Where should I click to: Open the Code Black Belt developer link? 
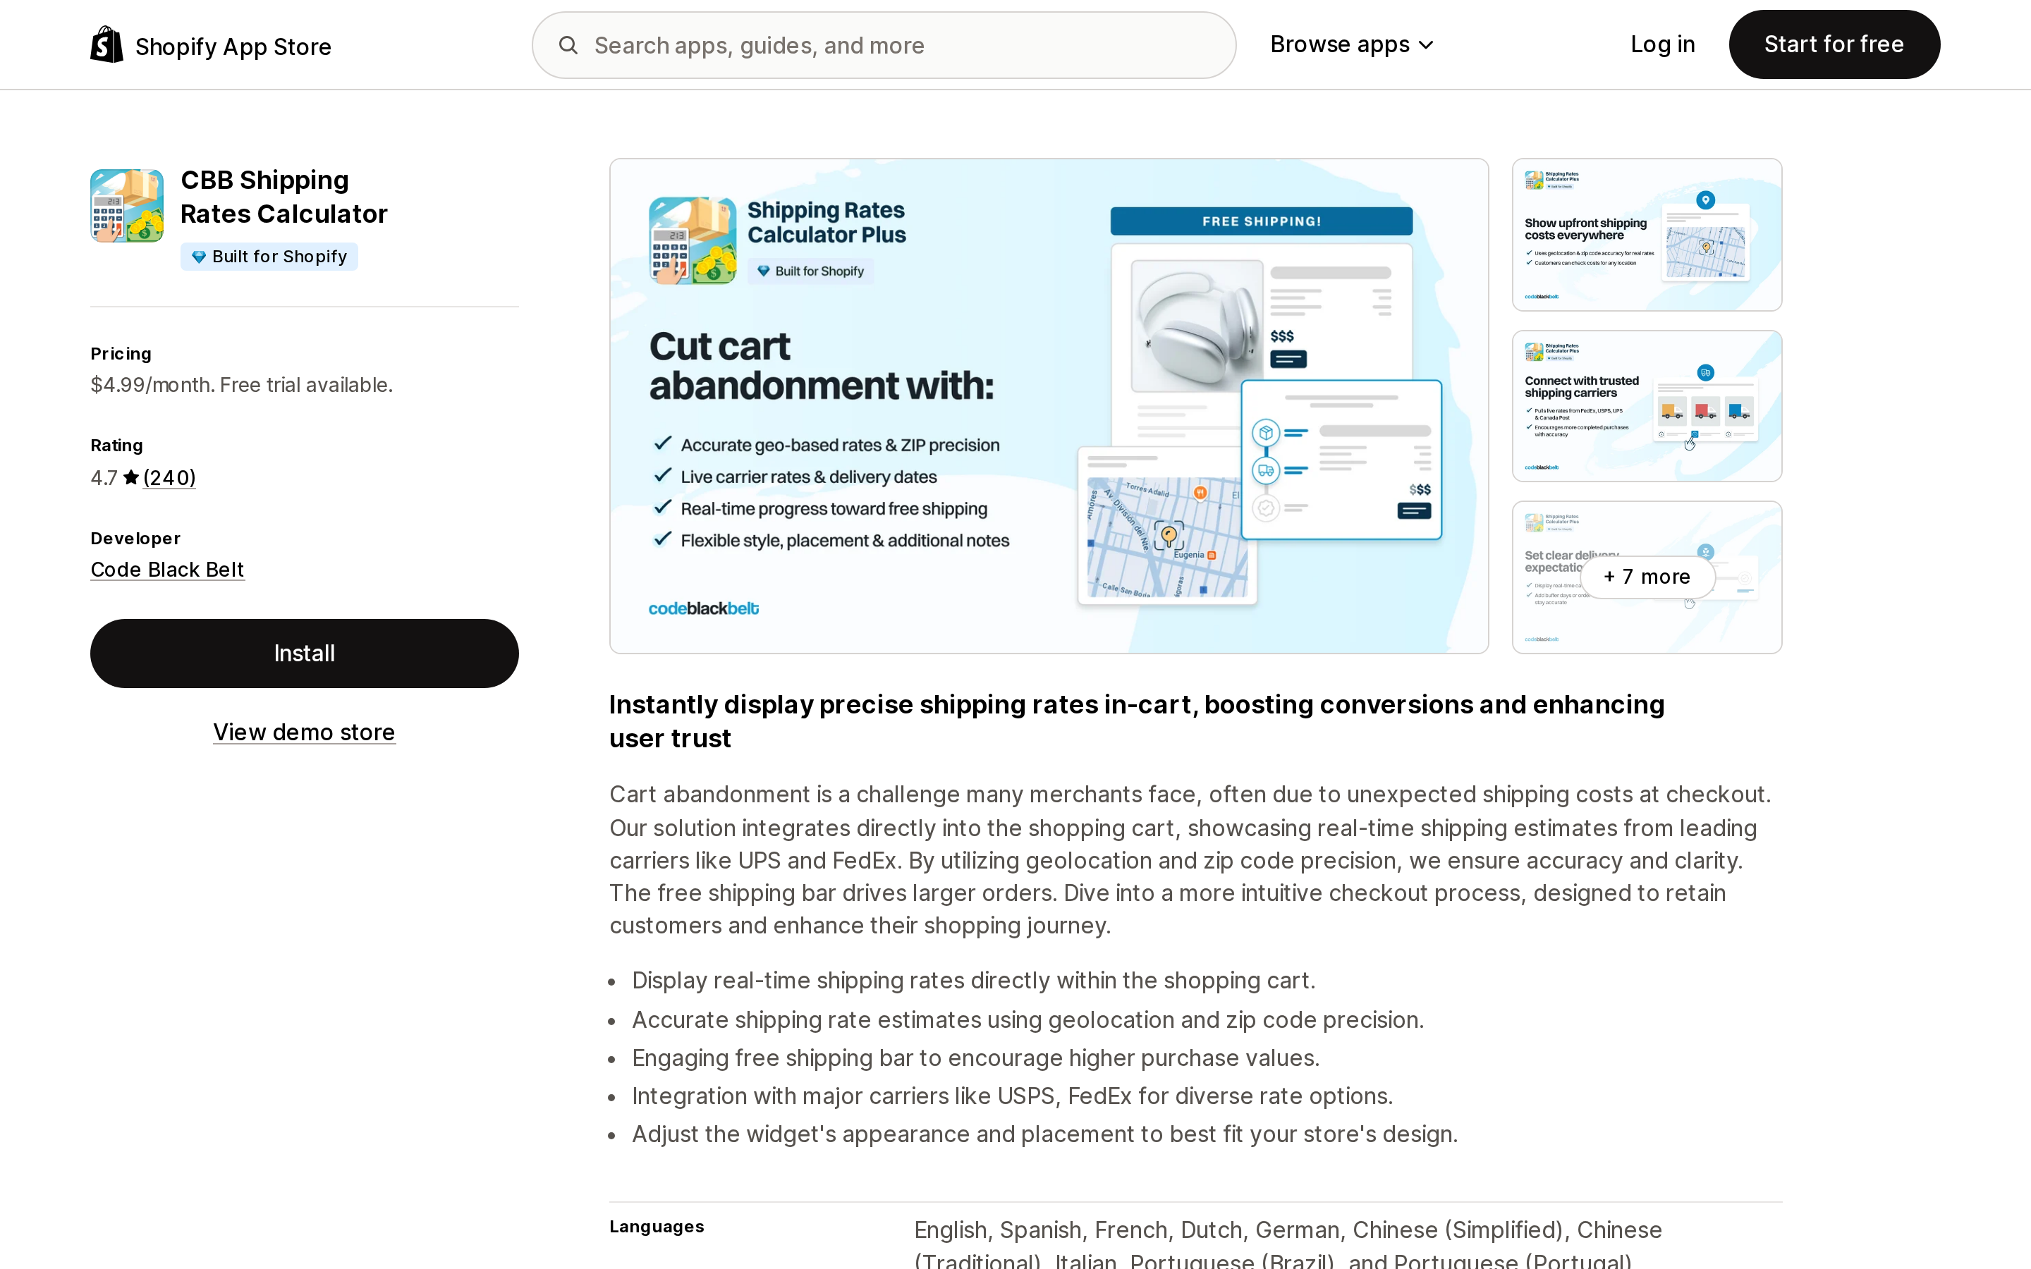[167, 570]
